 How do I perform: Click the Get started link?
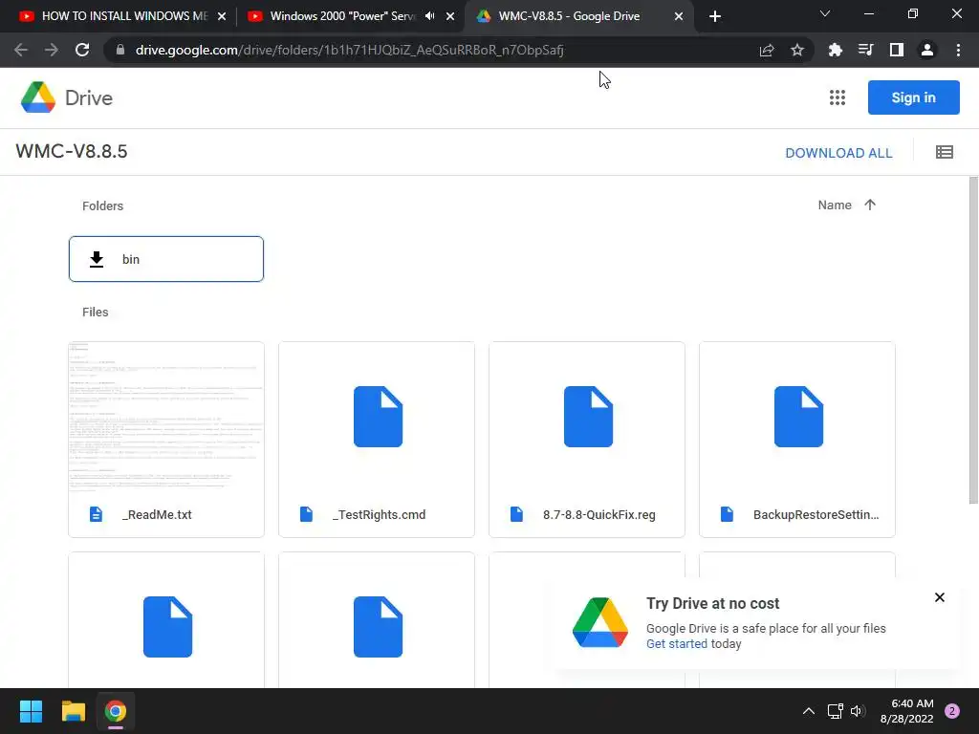coord(677,643)
